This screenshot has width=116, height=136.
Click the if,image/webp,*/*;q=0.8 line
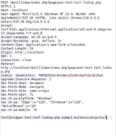tap(22, 33)
